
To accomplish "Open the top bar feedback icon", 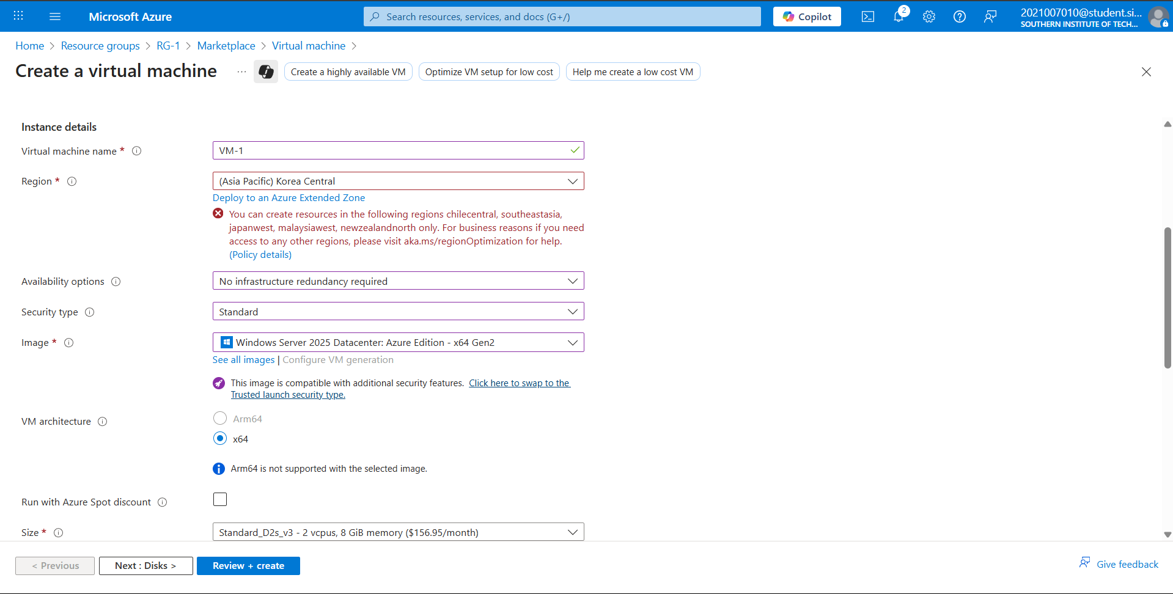I will click(990, 16).
